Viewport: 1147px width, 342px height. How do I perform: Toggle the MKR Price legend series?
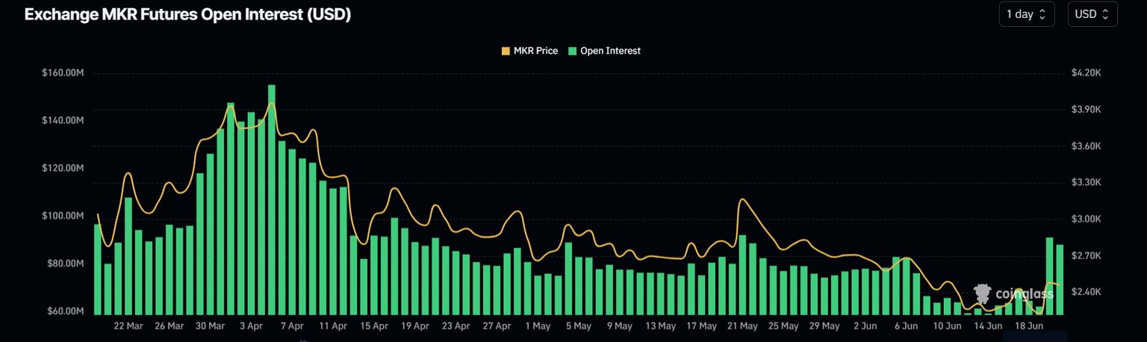coord(535,51)
